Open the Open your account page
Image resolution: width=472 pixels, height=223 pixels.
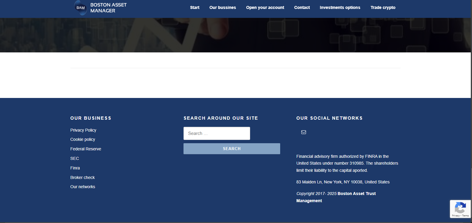265,7
